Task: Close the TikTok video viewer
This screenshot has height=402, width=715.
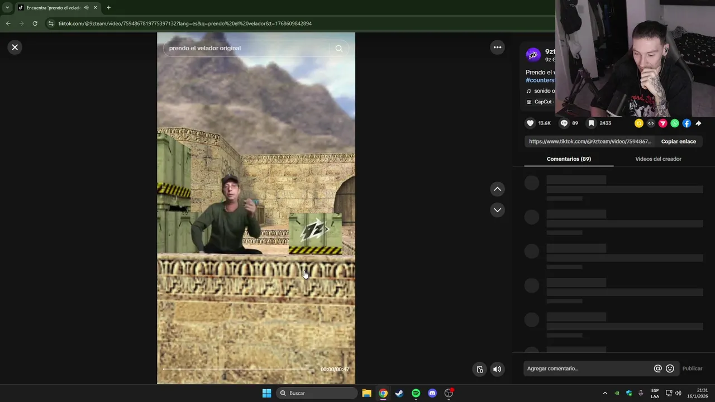Action: click(15, 47)
